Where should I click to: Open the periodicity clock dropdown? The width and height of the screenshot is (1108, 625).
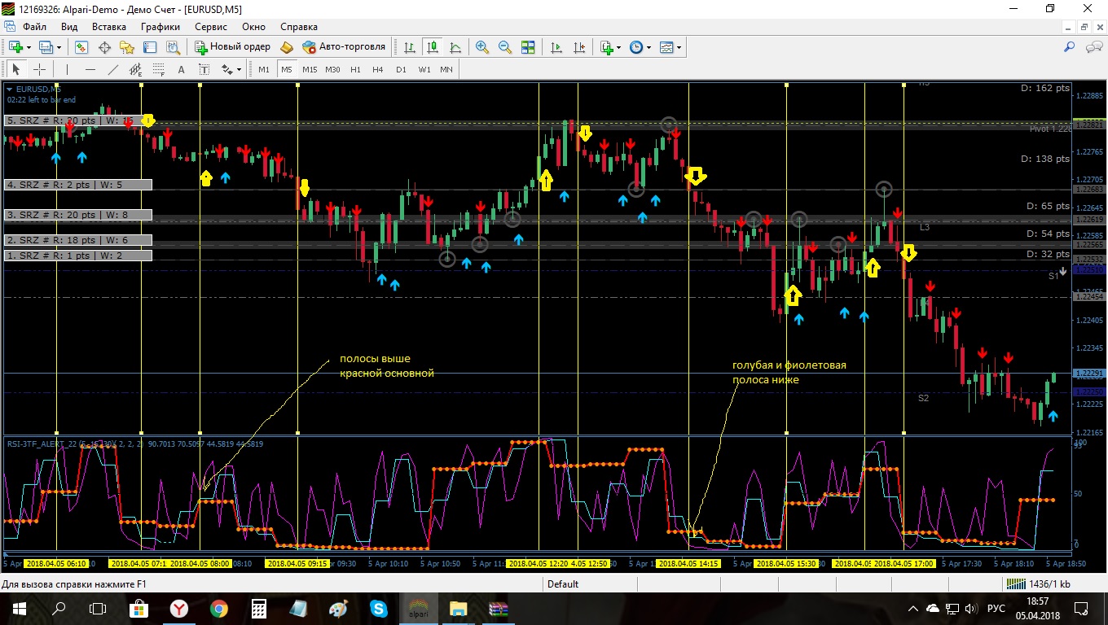pos(640,47)
